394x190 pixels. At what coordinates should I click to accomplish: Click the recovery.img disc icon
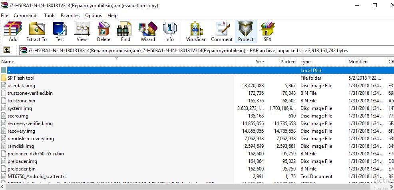[x=4, y=131]
